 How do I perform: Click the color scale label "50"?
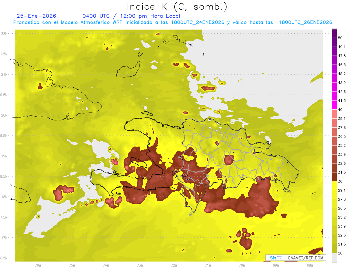pyautogui.click(x=340, y=38)
